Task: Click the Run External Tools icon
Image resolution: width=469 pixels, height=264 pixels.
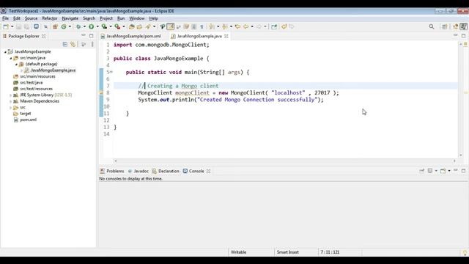Action: pos(117,26)
